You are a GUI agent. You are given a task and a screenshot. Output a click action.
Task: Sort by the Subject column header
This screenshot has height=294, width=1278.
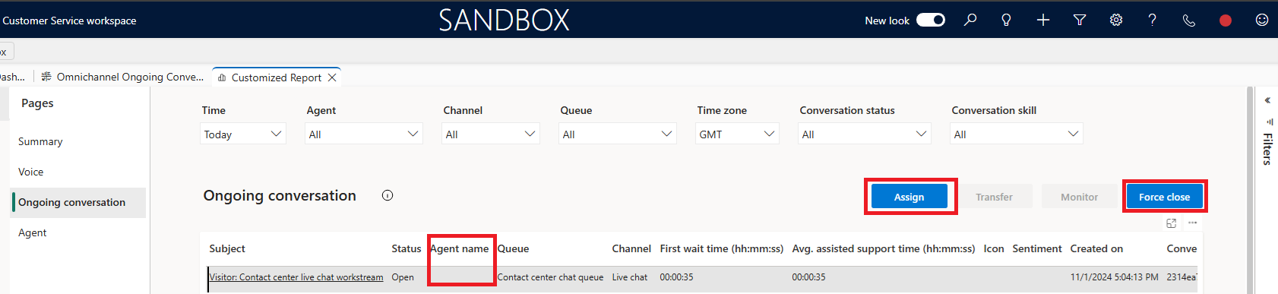coord(227,248)
